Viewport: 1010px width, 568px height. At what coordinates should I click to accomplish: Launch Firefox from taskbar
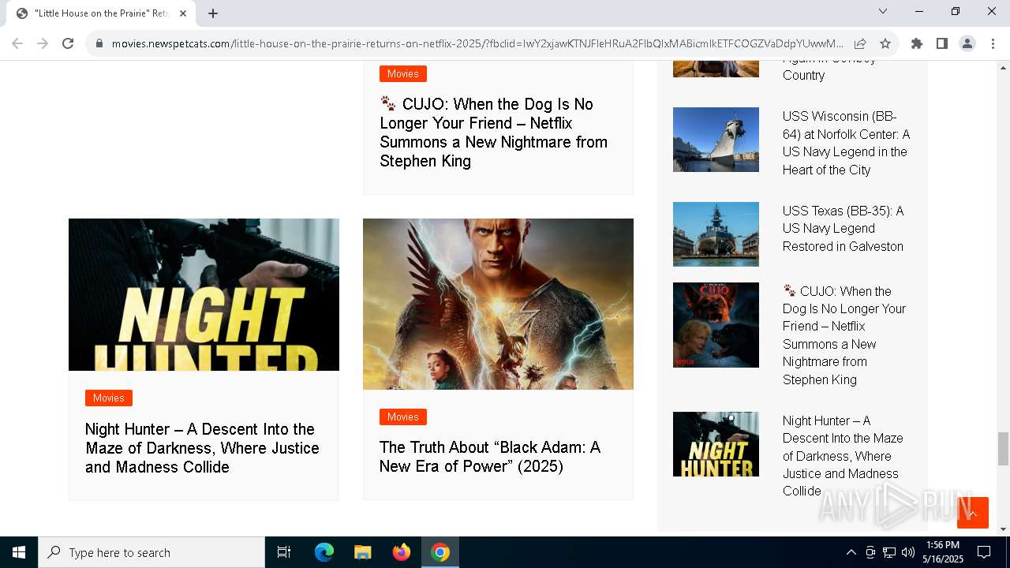402,552
